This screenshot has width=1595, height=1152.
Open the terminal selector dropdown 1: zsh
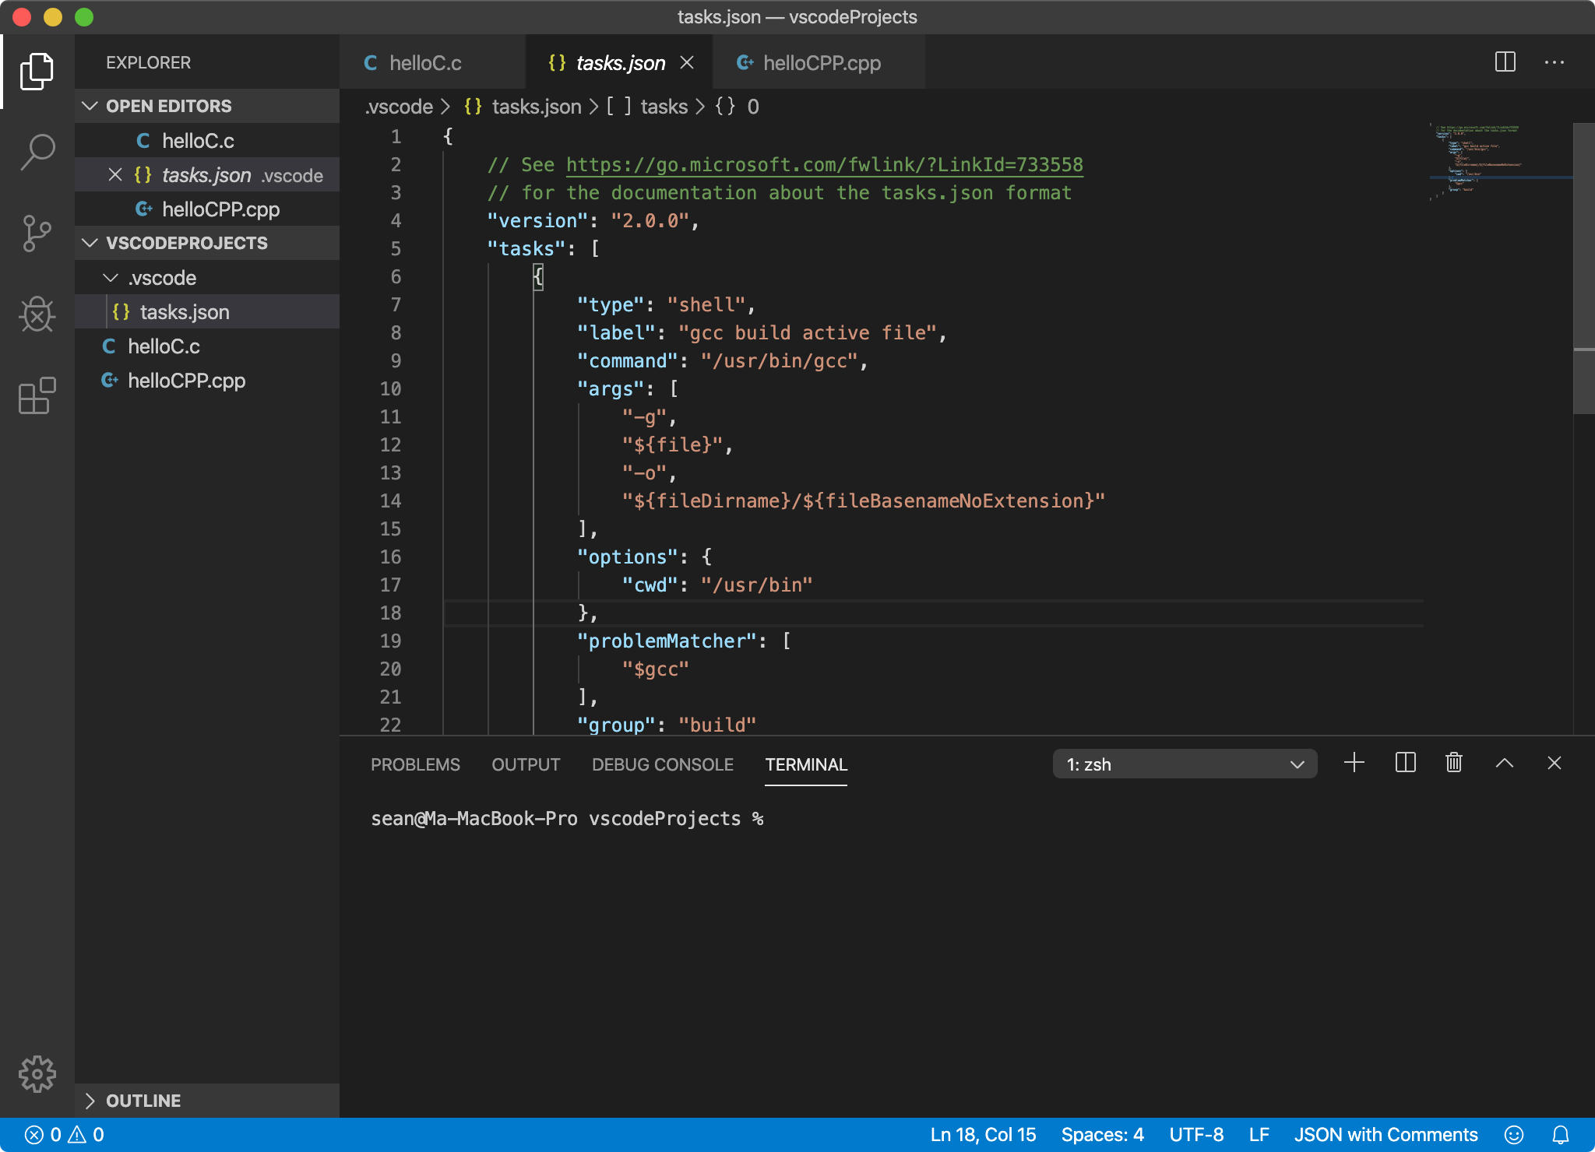(x=1184, y=764)
